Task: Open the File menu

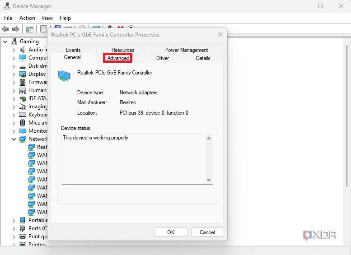Action: click(8, 18)
